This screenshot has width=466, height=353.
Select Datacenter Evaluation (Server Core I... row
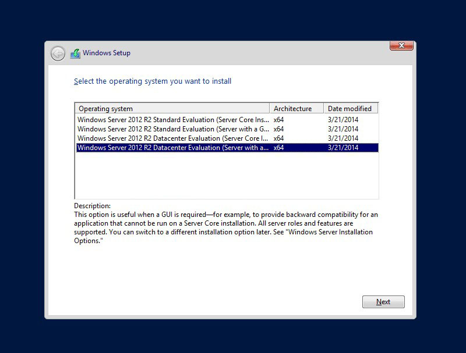[x=227, y=138]
